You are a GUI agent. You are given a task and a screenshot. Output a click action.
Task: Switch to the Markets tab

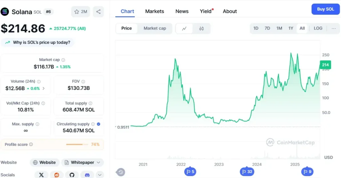click(x=155, y=11)
